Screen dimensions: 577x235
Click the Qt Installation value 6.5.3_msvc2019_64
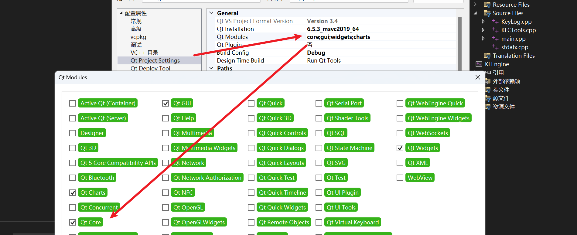(x=333, y=29)
